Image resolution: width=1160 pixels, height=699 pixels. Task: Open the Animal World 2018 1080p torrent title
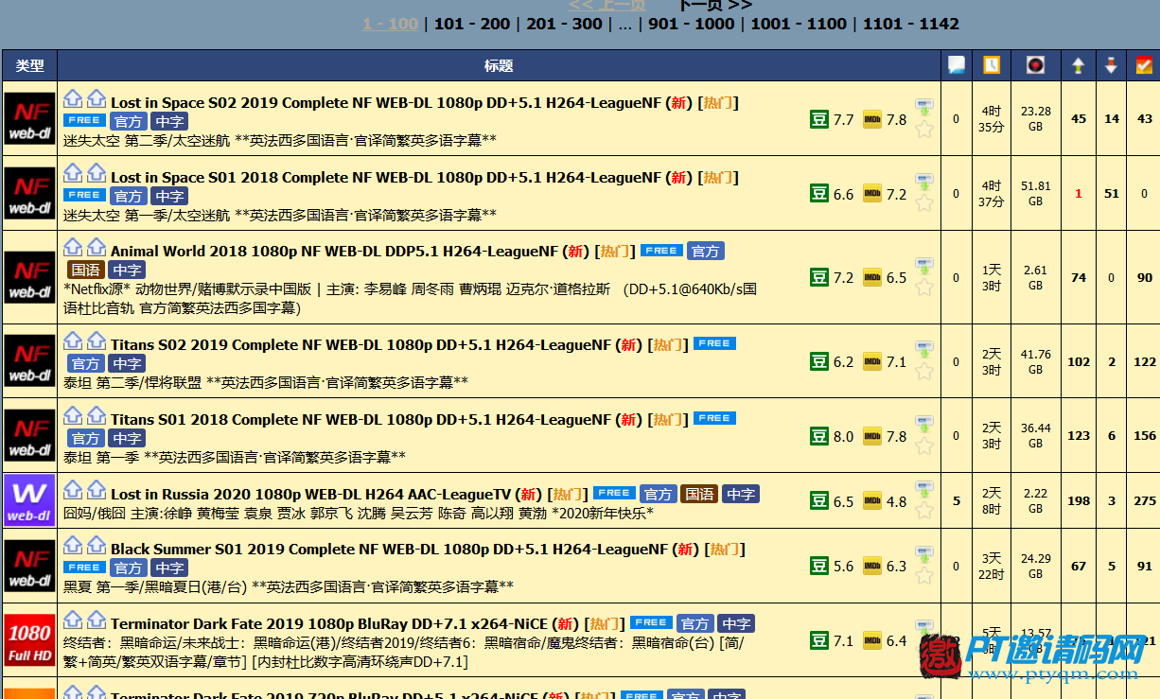335,252
